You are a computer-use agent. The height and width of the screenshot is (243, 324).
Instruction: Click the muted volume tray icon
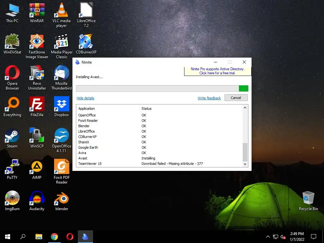[x=283, y=237]
